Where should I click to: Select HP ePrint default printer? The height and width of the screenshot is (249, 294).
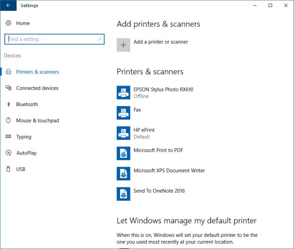click(144, 130)
